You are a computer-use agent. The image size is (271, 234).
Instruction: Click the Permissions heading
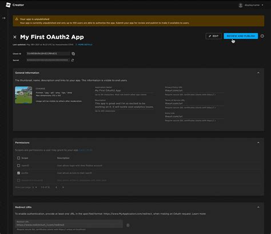[x=22, y=143]
